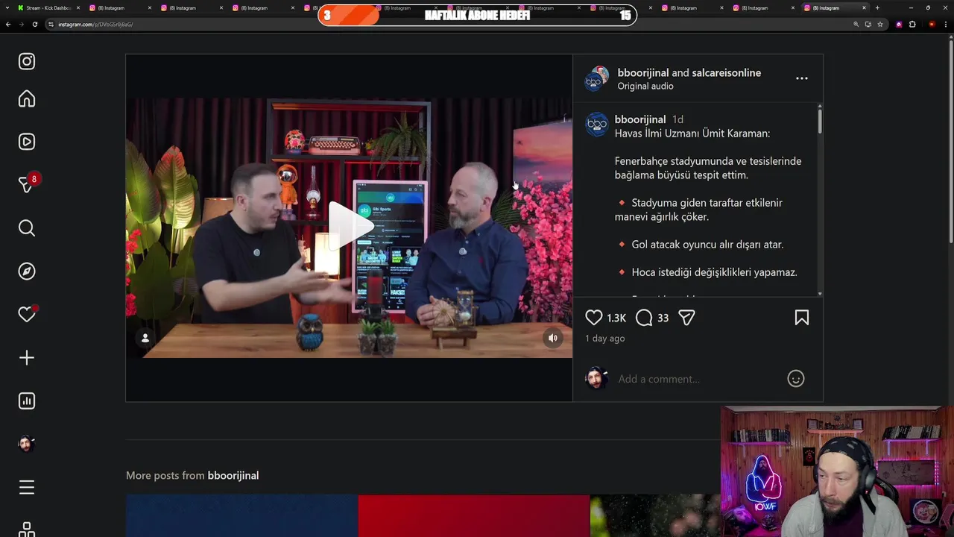
Task: Open the Original audio link
Action: coord(645,86)
